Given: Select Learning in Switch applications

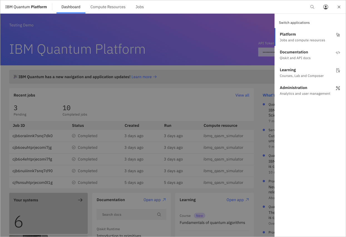Looking at the screenshot, I should (x=310, y=73).
